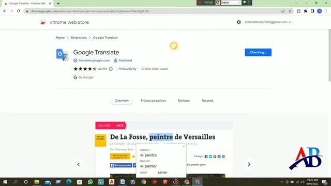Open Windows taskbar search
The width and height of the screenshot is (331, 186).
(16, 182)
